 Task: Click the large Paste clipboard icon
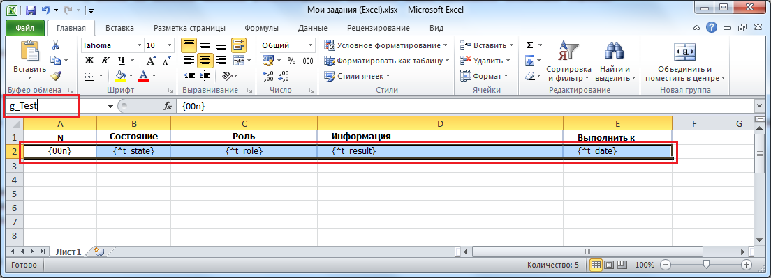tap(29, 51)
